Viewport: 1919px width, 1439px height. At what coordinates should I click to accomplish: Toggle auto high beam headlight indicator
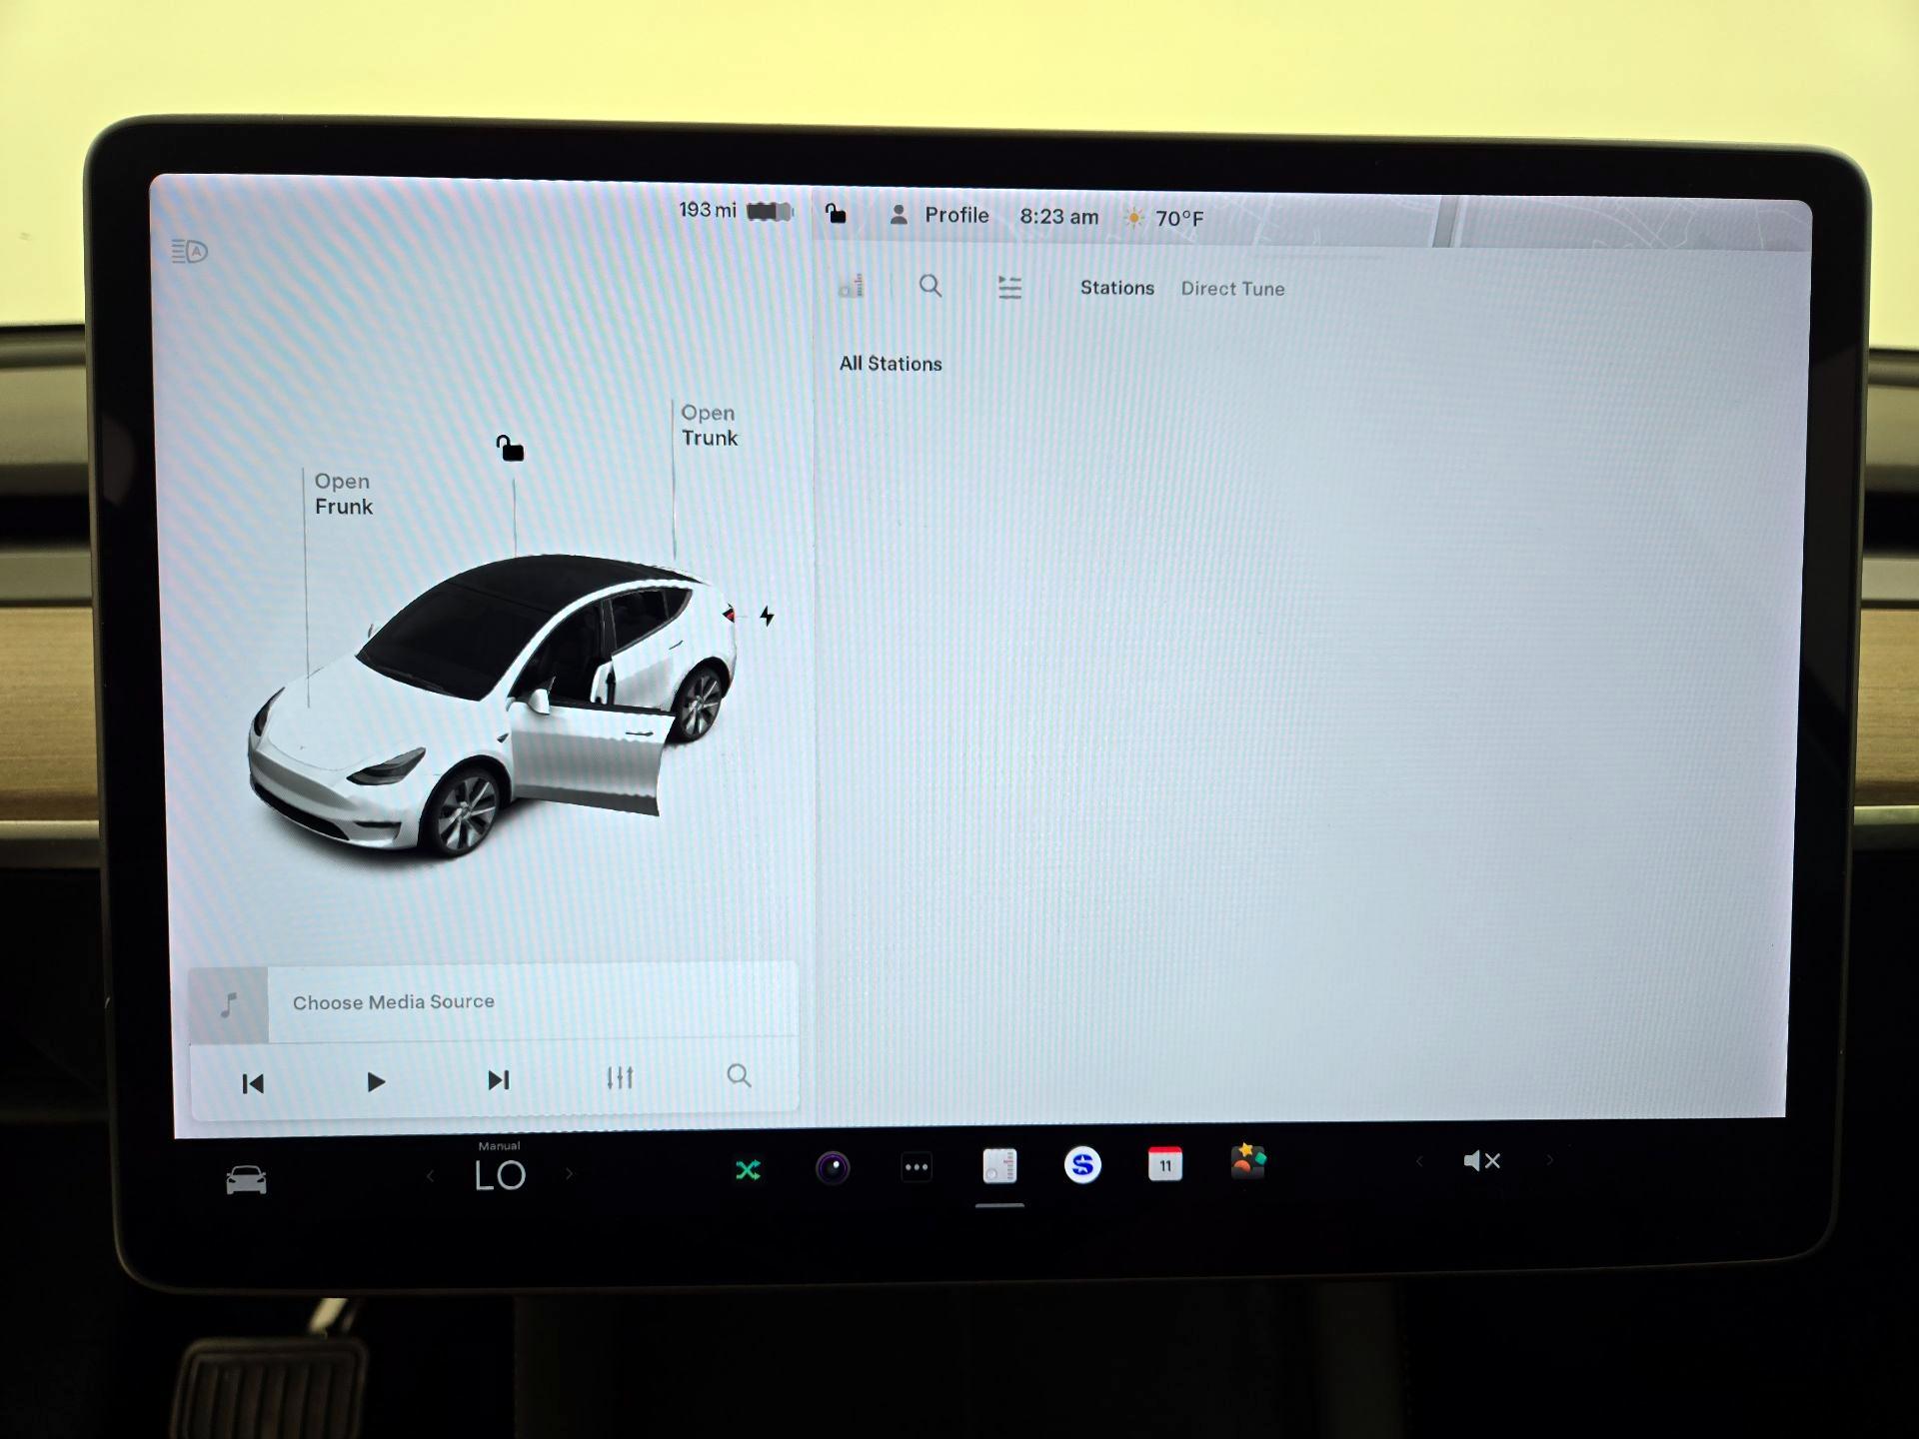coord(189,251)
